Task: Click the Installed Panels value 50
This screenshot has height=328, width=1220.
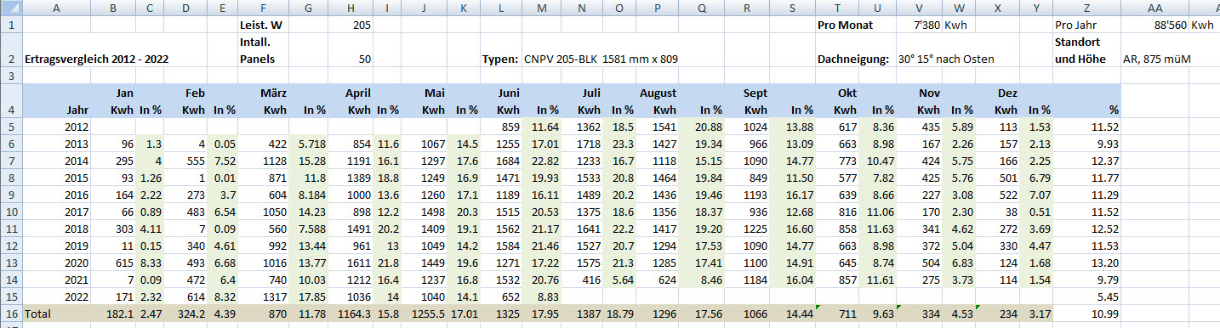Action: click(348, 59)
